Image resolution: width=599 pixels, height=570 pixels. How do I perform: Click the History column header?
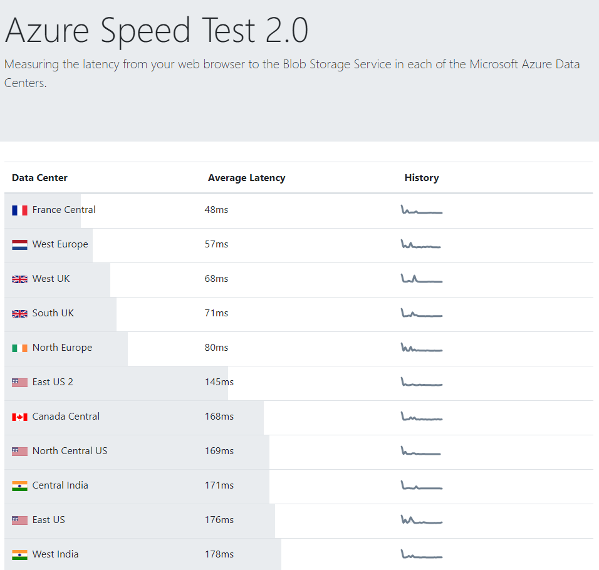click(422, 178)
